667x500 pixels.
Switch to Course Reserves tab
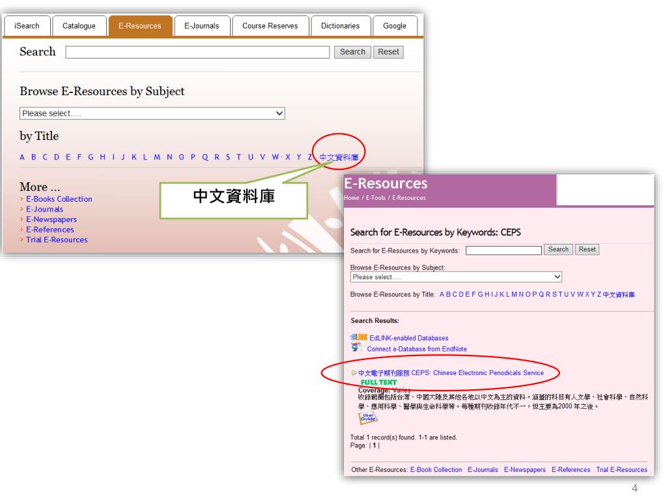point(270,26)
